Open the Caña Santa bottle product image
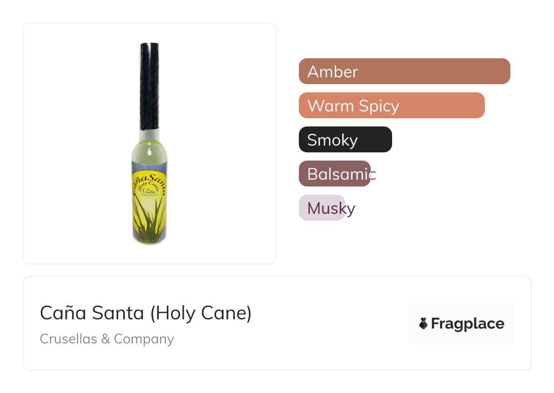 tap(150, 143)
